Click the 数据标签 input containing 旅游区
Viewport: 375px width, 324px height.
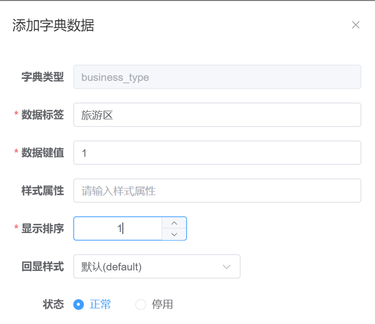(217, 115)
